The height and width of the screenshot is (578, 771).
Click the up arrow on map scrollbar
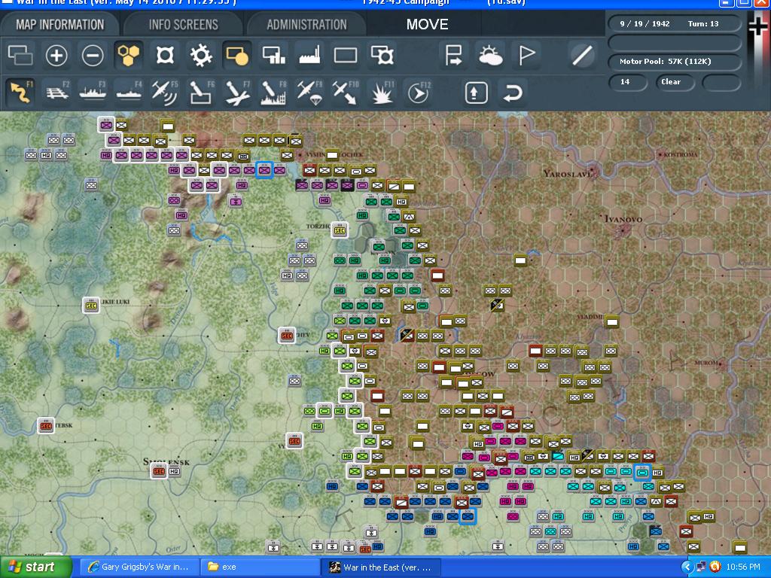click(477, 93)
